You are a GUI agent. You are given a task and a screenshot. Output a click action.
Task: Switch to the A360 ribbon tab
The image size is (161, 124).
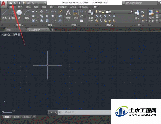click(73, 7)
